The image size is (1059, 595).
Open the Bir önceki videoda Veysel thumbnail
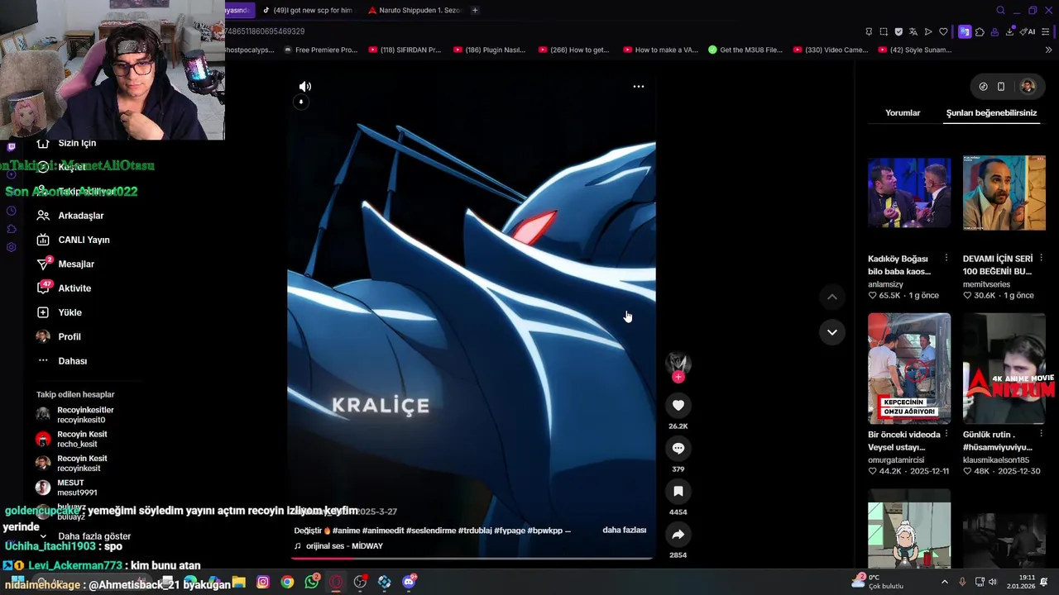tap(909, 369)
